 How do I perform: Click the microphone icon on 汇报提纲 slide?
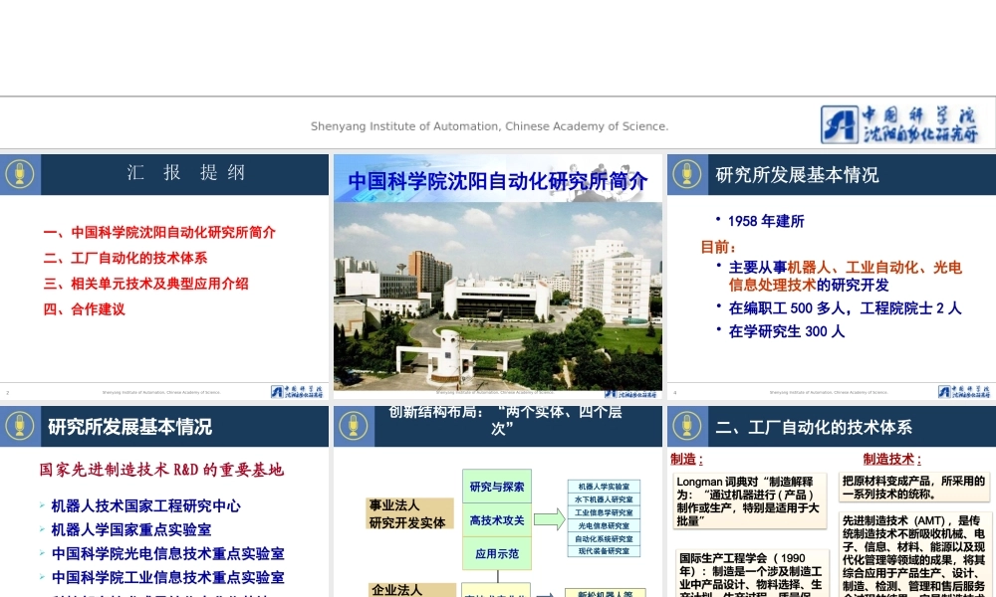[20, 174]
